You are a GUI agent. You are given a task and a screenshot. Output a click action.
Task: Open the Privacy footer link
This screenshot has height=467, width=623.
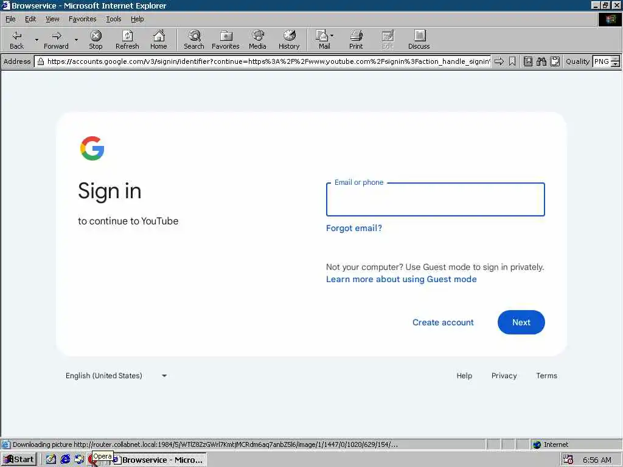pos(504,376)
